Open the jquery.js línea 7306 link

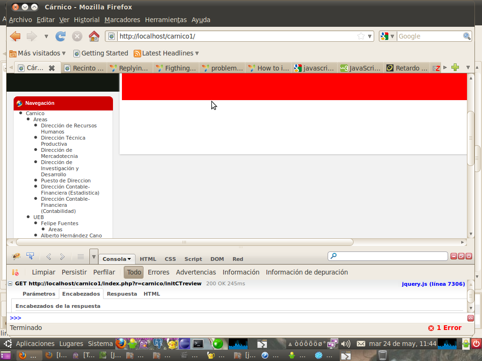pyautogui.click(x=433, y=284)
